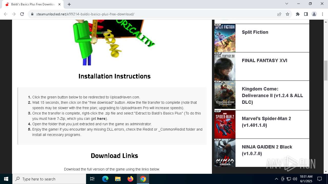Click the taskbar search box
Screen dimensions: 328x184
pyautogui.click(x=49, y=179)
